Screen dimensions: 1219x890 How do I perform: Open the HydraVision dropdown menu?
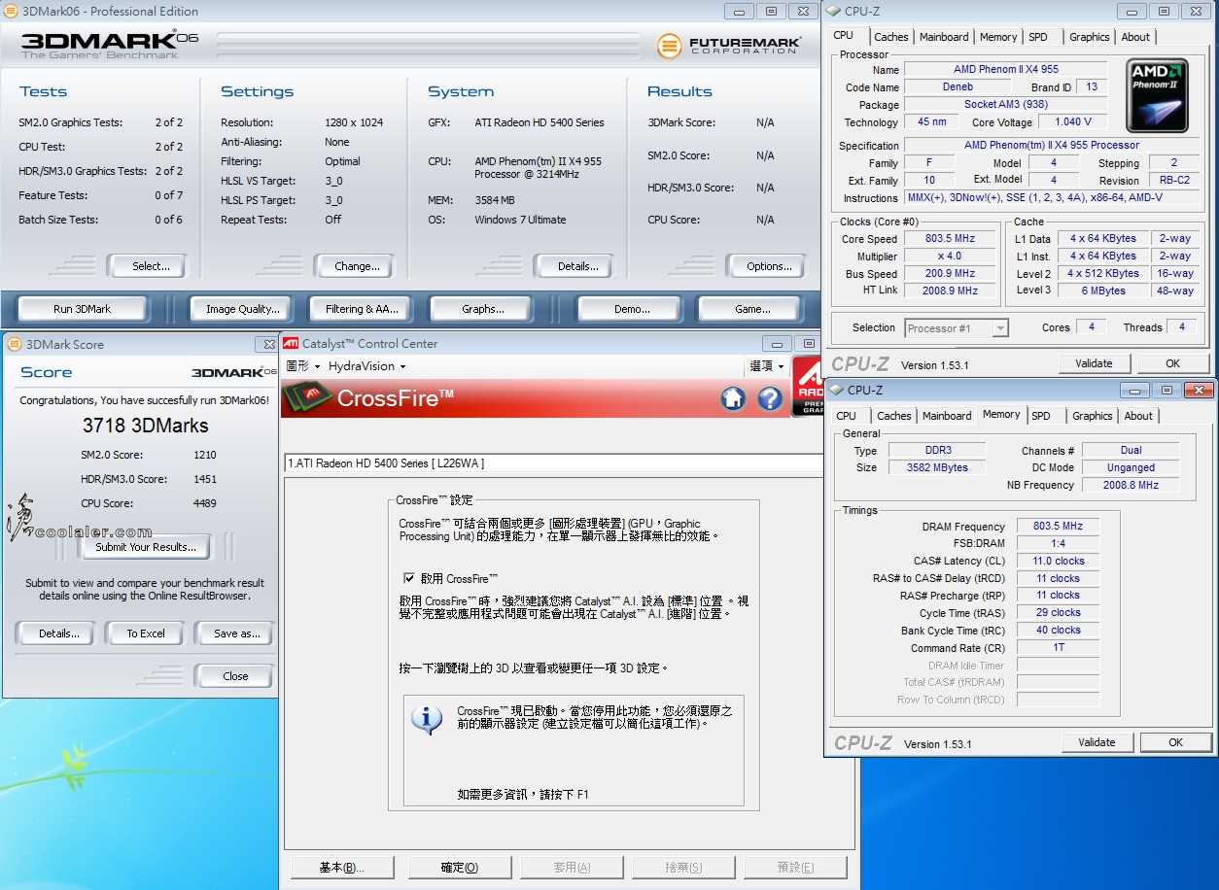point(366,366)
